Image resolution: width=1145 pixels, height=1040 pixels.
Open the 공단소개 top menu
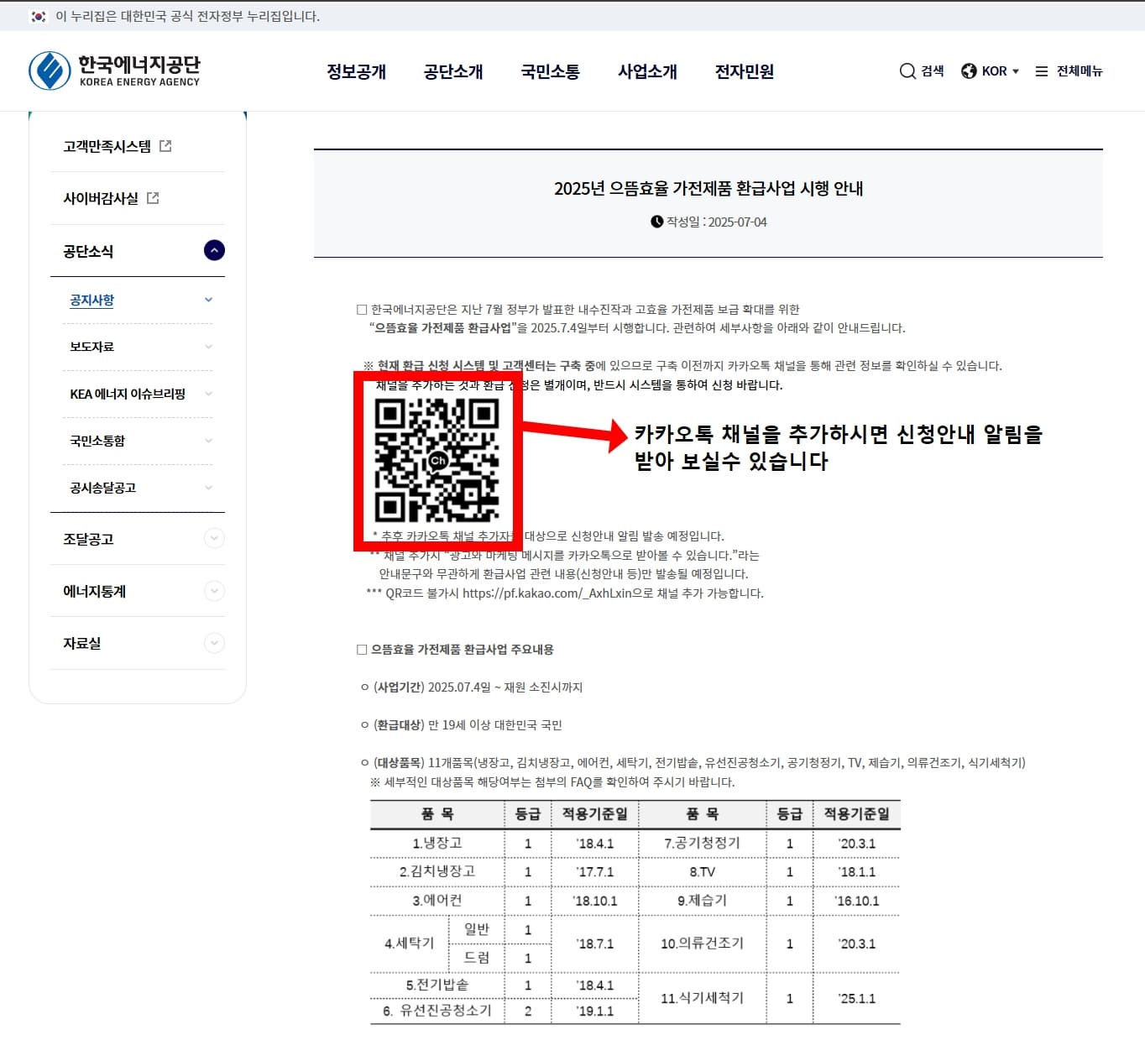[x=453, y=71]
